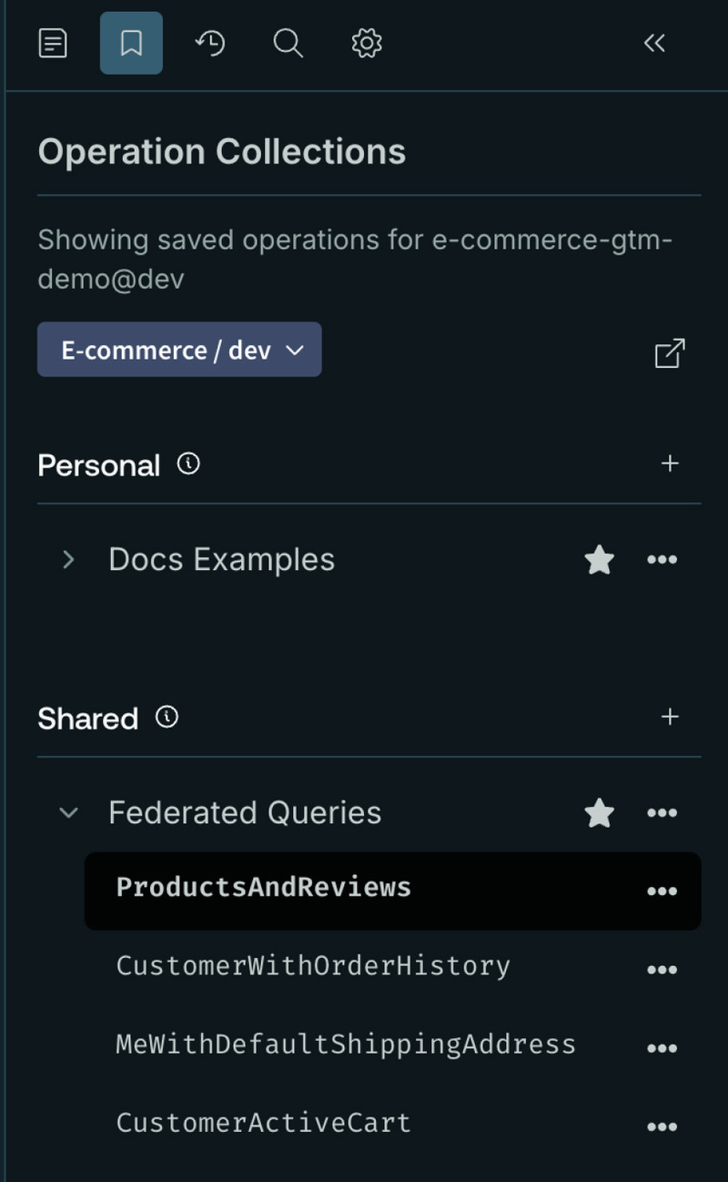Collapse the Federated Queries collection
This screenshot has height=1182, width=728.
pos(68,812)
